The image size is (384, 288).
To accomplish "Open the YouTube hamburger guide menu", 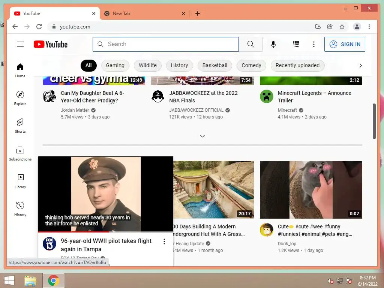I will click(20, 44).
